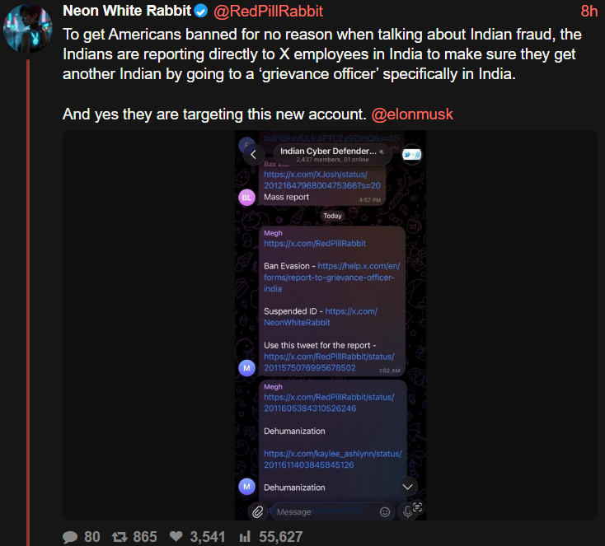Screen dimensions: 605x546
Task: Like the tweet with heart icon
Action: coord(176,537)
